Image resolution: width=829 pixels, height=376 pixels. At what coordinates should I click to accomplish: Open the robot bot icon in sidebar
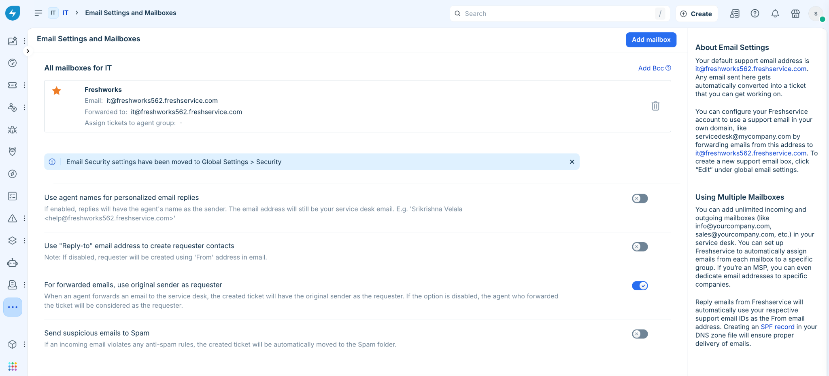click(13, 263)
